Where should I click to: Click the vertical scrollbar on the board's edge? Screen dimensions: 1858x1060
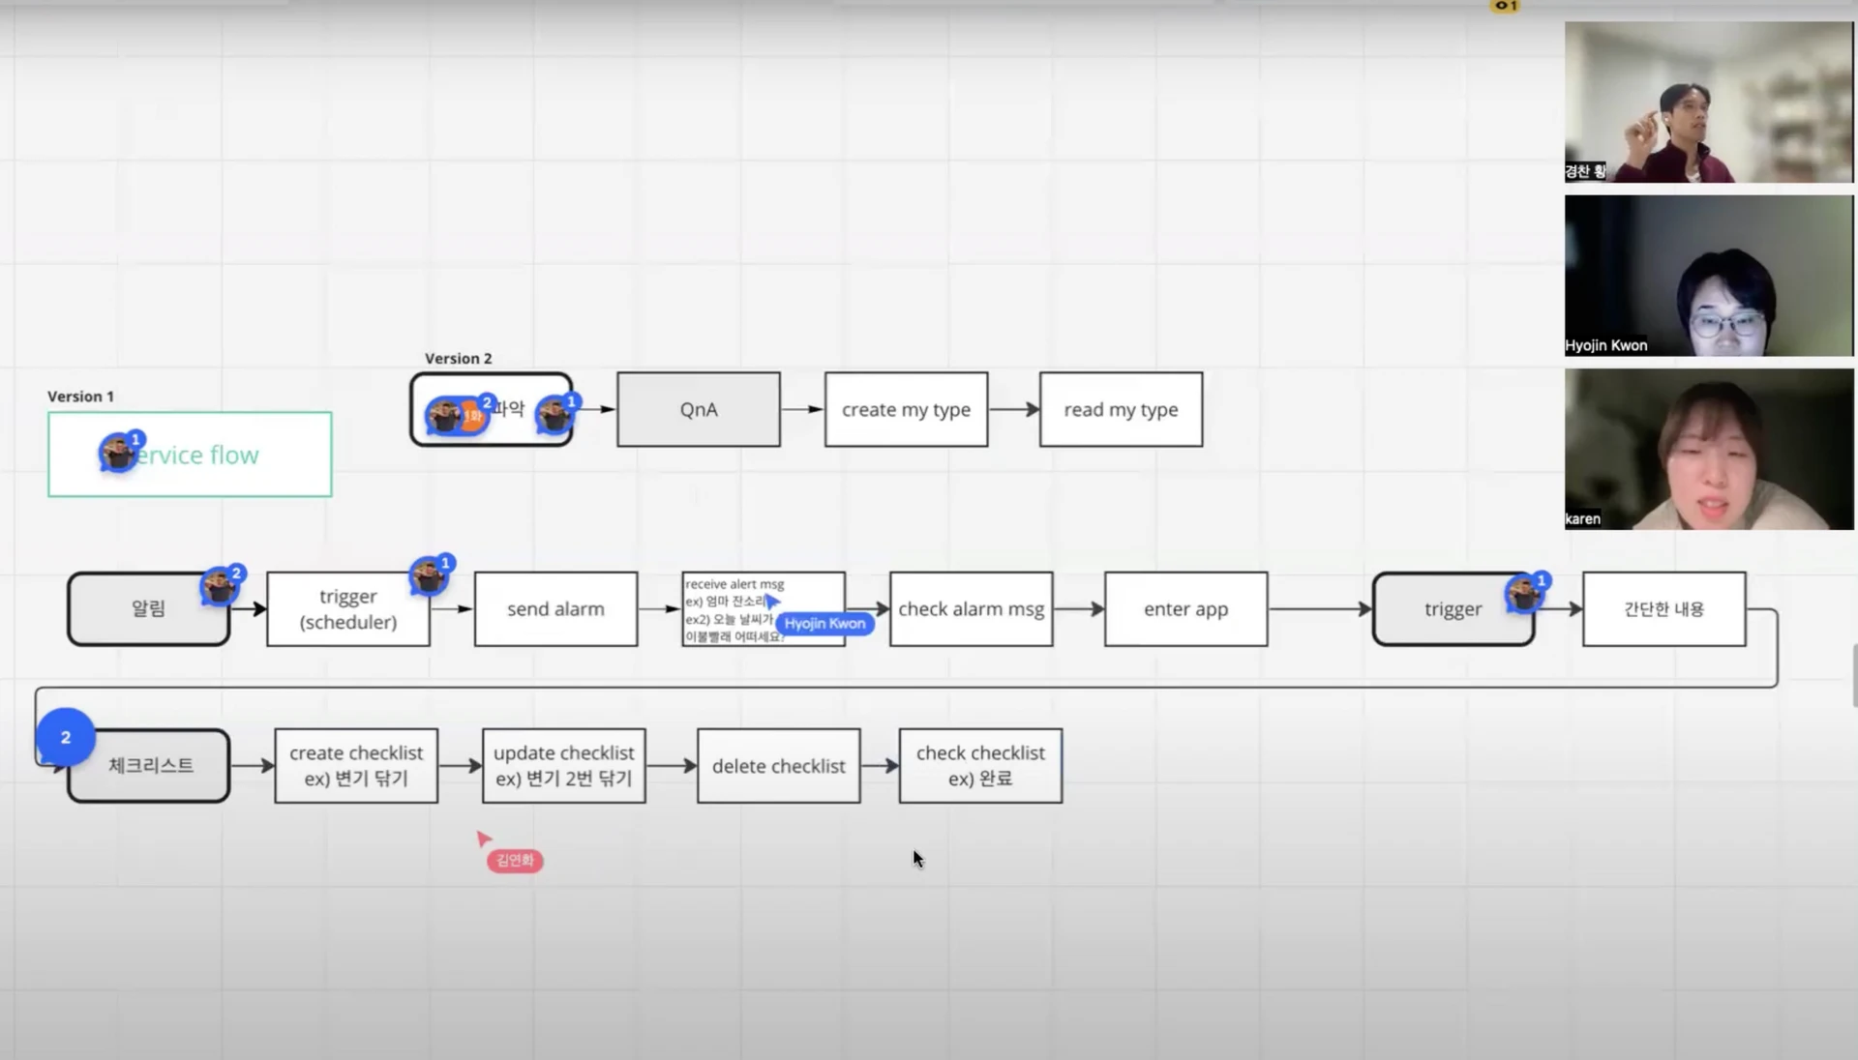click(1854, 675)
